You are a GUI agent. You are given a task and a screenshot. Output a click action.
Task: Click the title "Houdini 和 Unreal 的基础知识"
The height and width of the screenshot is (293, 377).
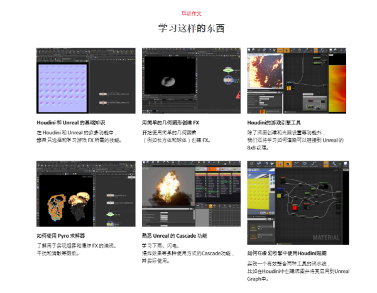click(71, 122)
